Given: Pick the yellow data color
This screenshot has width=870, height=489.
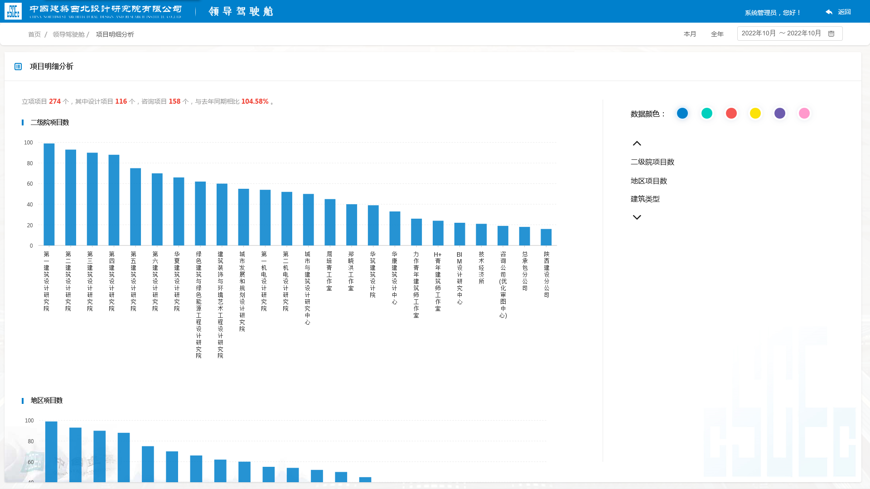Looking at the screenshot, I should [x=755, y=113].
